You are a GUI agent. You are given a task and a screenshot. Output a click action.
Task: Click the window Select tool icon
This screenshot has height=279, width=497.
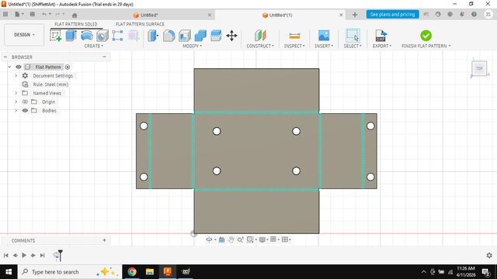pos(353,36)
